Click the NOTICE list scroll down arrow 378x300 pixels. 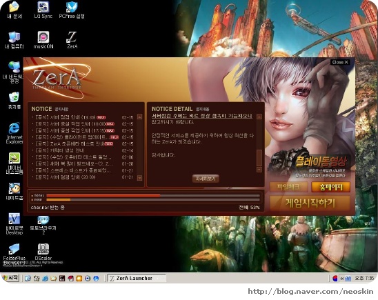coord(139,178)
